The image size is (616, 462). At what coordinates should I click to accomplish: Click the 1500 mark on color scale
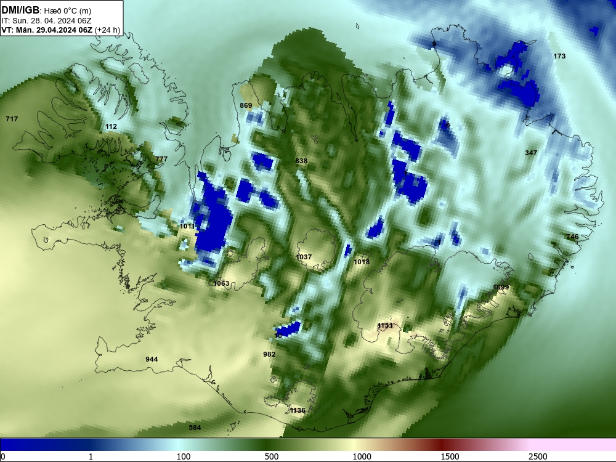pyautogui.click(x=450, y=456)
